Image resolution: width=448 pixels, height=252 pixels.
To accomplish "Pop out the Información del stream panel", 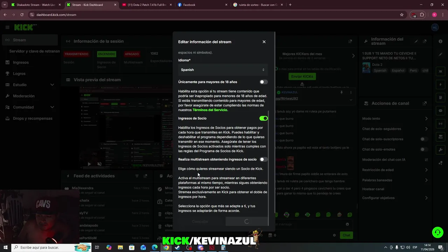I will point(425,41).
